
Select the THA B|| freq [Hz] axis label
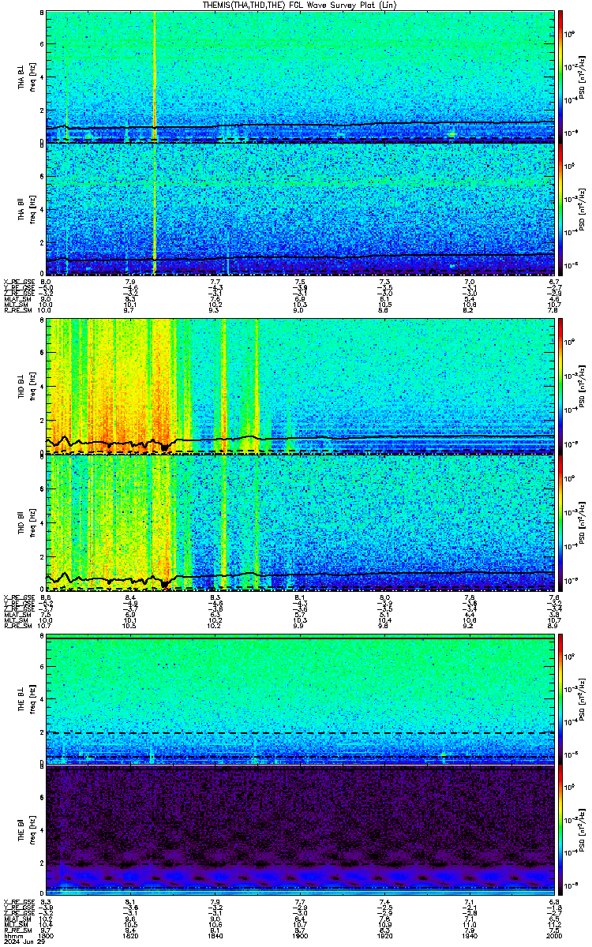(x=25, y=208)
